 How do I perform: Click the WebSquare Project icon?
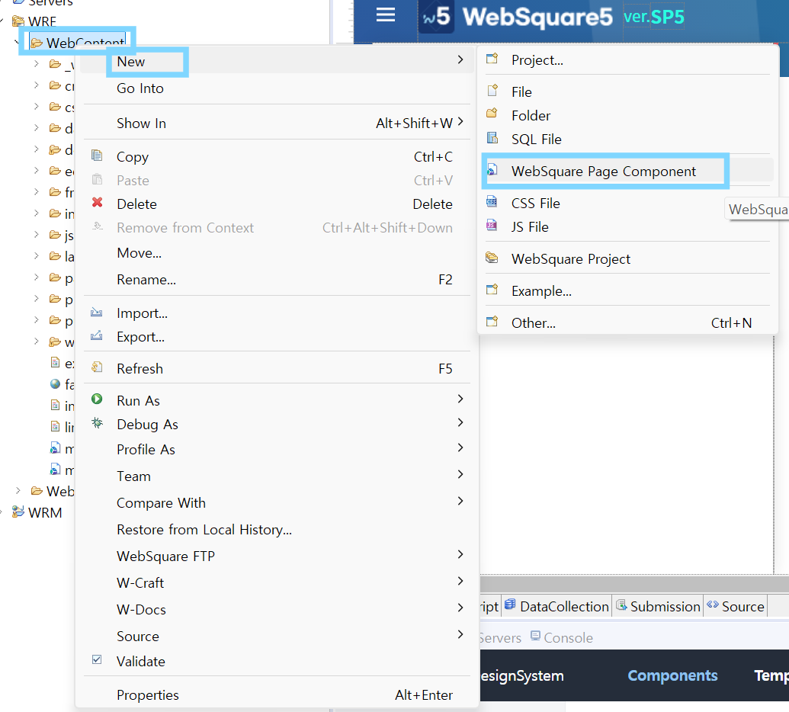click(492, 258)
